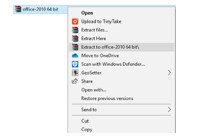Select the office-2010 64 bit file name
The height and width of the screenshot is (136, 218).
[x=40, y=10]
